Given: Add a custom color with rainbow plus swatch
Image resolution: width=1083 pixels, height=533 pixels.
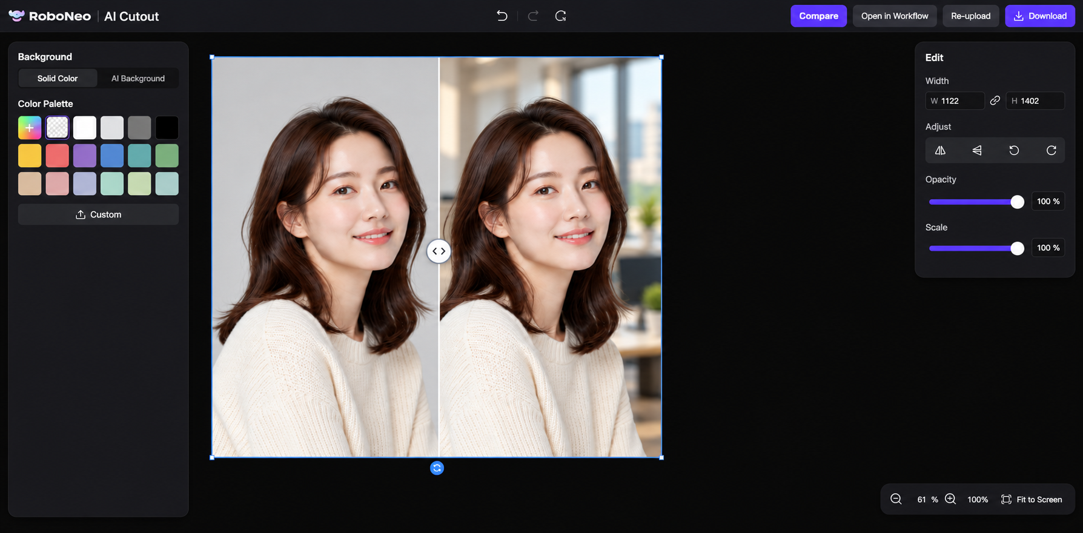Looking at the screenshot, I should pos(30,128).
